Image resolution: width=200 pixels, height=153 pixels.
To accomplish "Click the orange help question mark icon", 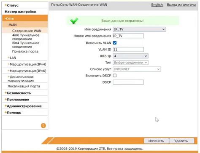I will pyautogui.click(x=43, y=126).
